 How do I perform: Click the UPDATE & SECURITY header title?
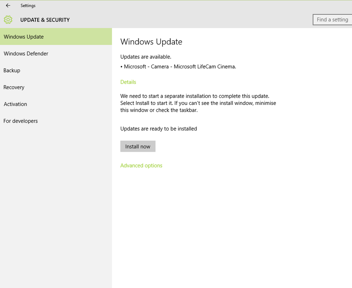point(45,20)
